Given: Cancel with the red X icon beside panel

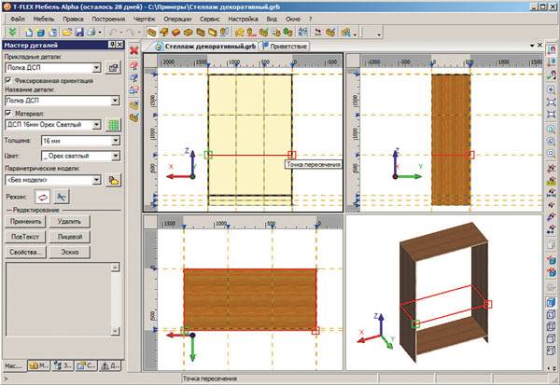Looking at the screenshot, I should click(x=133, y=50).
